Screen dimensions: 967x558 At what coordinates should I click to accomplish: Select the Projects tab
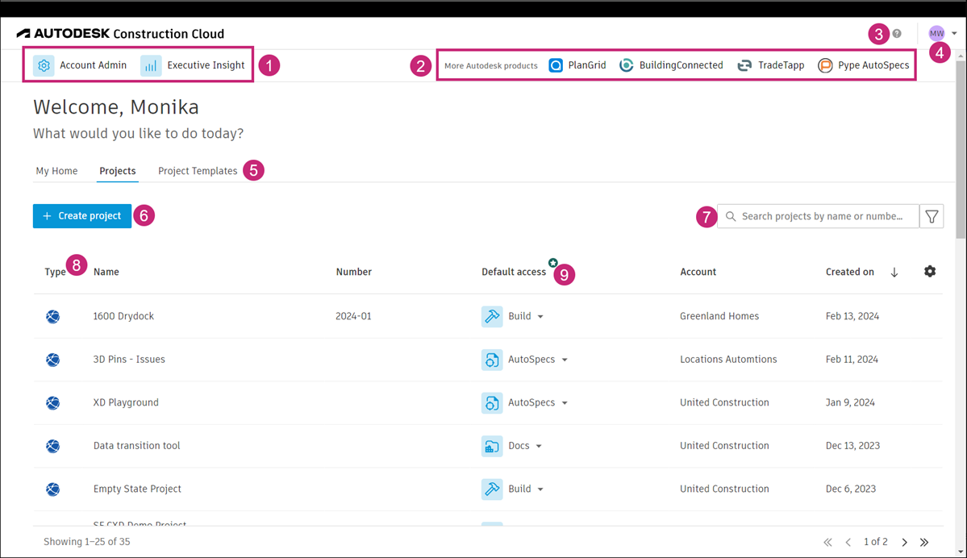117,171
